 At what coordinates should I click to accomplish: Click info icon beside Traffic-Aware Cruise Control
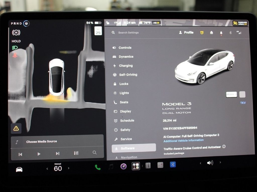point(224,146)
